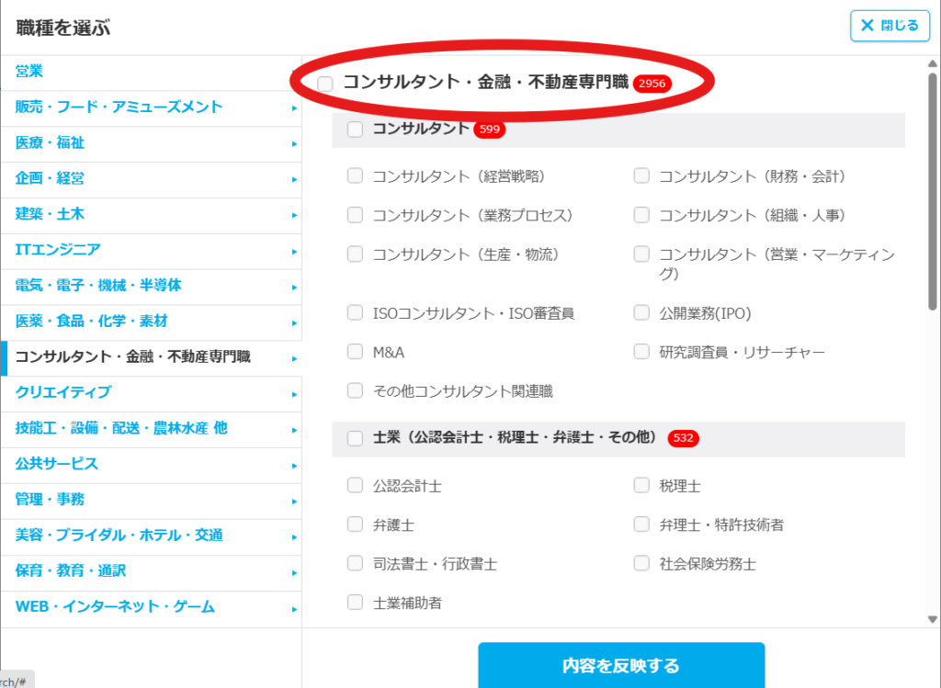Open the WEB・インターネット・ゲーム category

(x=115, y=607)
